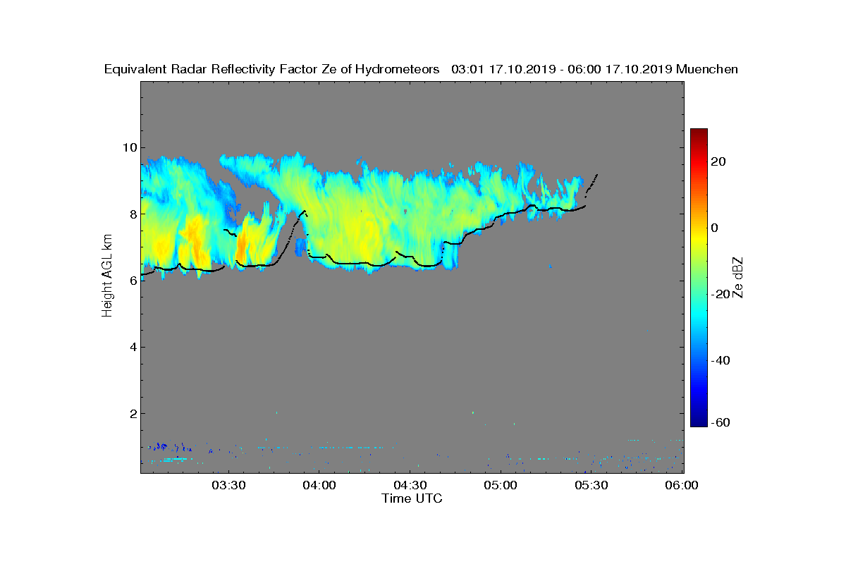Click the 'Height AGL km' axis label

pyautogui.click(x=107, y=276)
